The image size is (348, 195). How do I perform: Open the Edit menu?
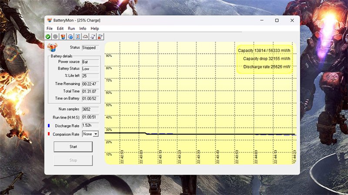(60, 28)
